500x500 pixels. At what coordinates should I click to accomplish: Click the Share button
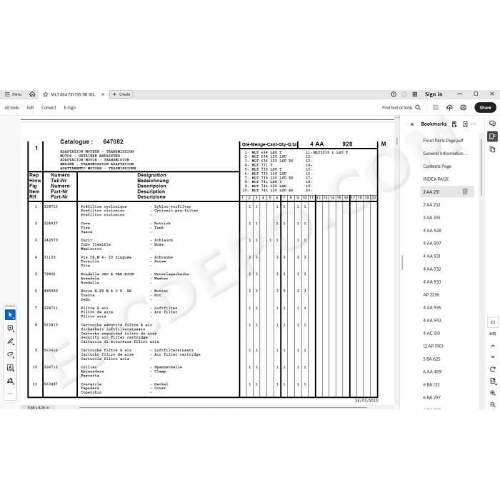(485, 107)
